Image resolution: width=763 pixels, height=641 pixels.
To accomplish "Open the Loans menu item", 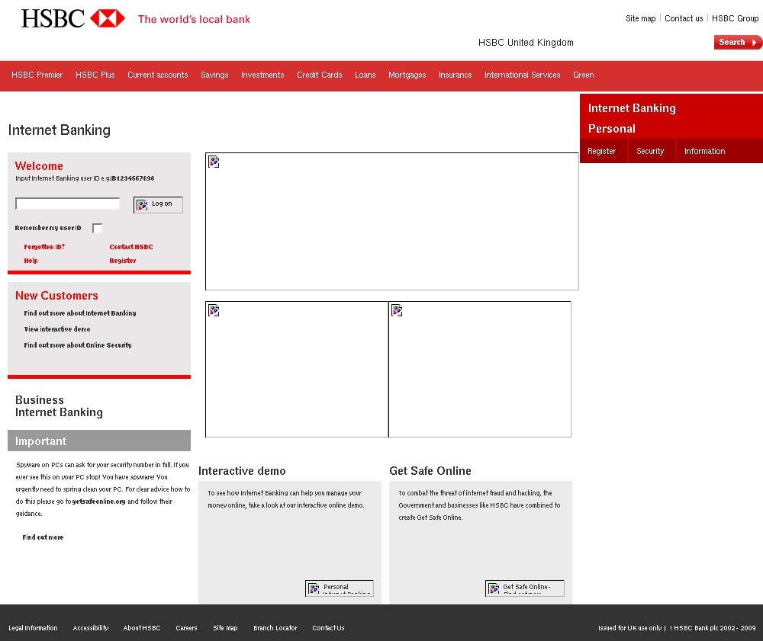I will click(365, 75).
